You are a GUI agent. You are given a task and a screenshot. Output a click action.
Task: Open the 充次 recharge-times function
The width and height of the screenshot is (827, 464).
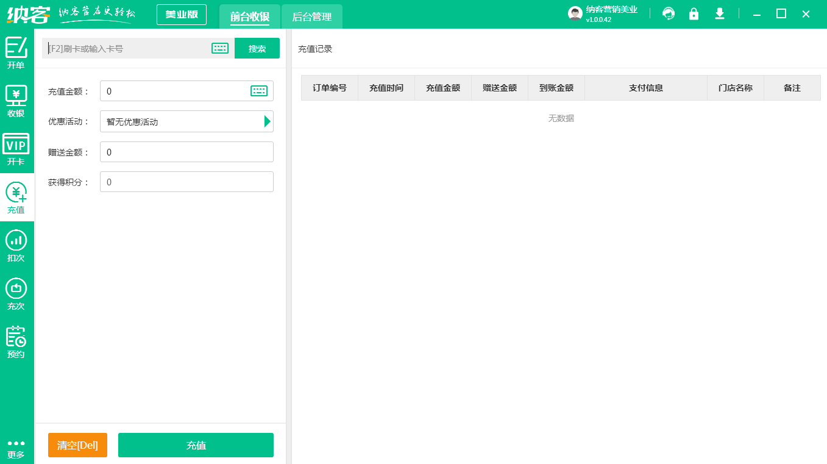[x=16, y=293]
